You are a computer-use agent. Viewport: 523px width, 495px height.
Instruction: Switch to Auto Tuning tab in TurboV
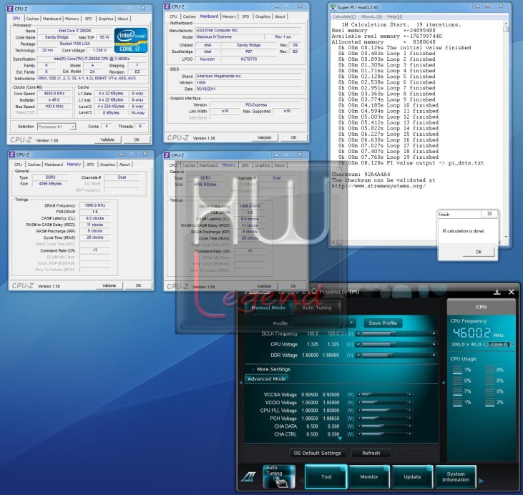pos(317,308)
